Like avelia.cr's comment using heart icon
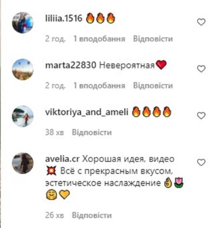The image size is (220, 228). coord(201,162)
